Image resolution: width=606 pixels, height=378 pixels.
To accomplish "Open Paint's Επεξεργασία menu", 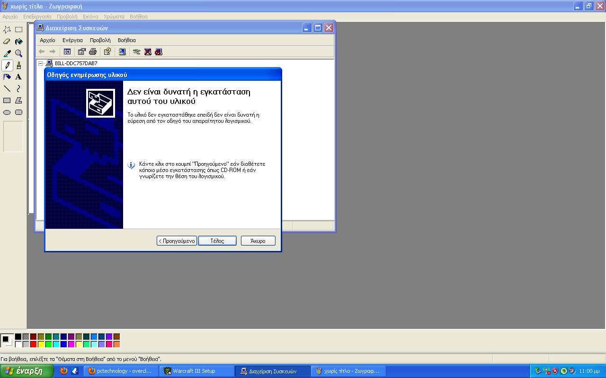I will tap(37, 17).
